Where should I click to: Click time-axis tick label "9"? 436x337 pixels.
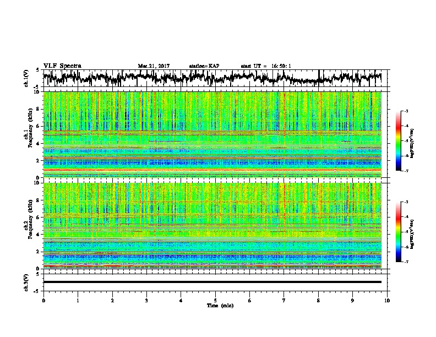(352, 301)
